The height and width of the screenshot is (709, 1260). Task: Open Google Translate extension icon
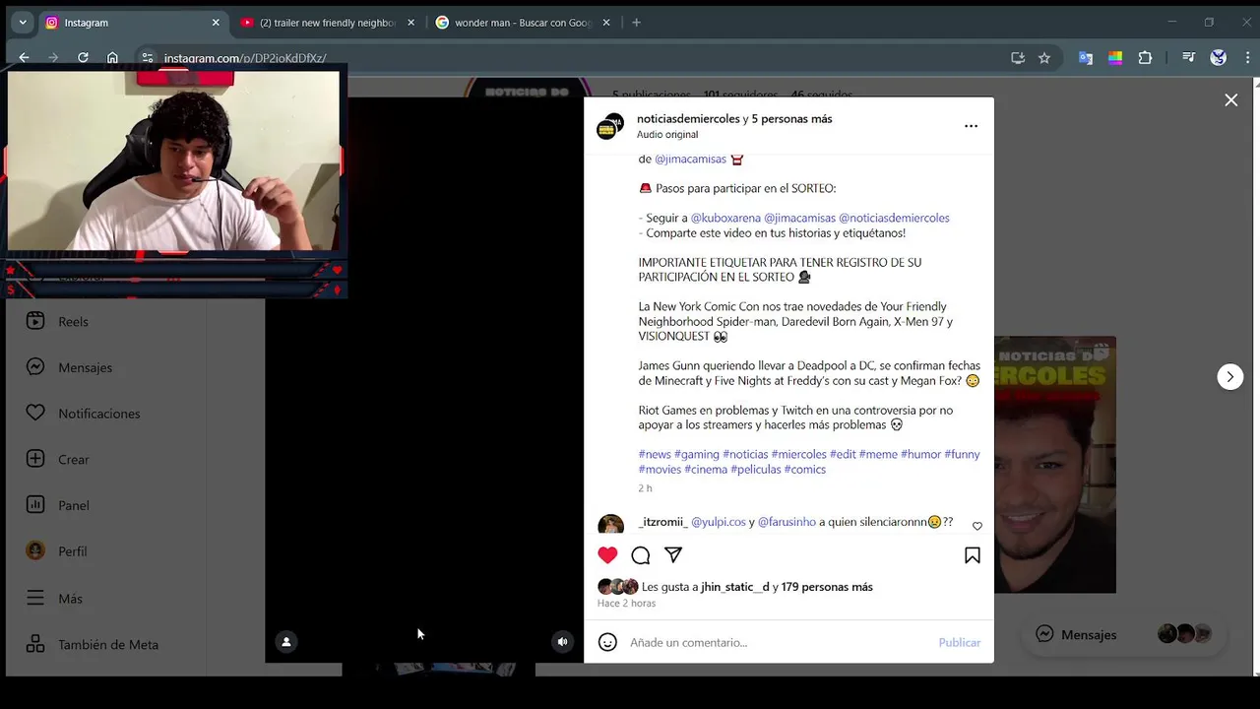click(1086, 58)
